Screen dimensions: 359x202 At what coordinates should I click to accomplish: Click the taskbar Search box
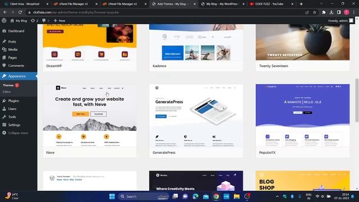point(144,196)
